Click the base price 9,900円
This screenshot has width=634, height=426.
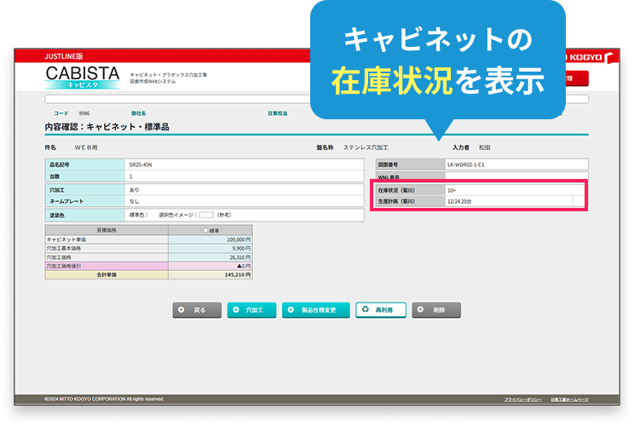coord(241,249)
